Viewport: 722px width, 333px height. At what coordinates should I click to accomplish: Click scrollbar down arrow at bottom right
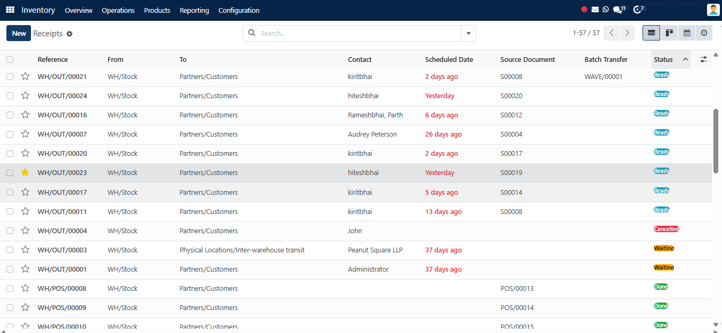coord(716,324)
